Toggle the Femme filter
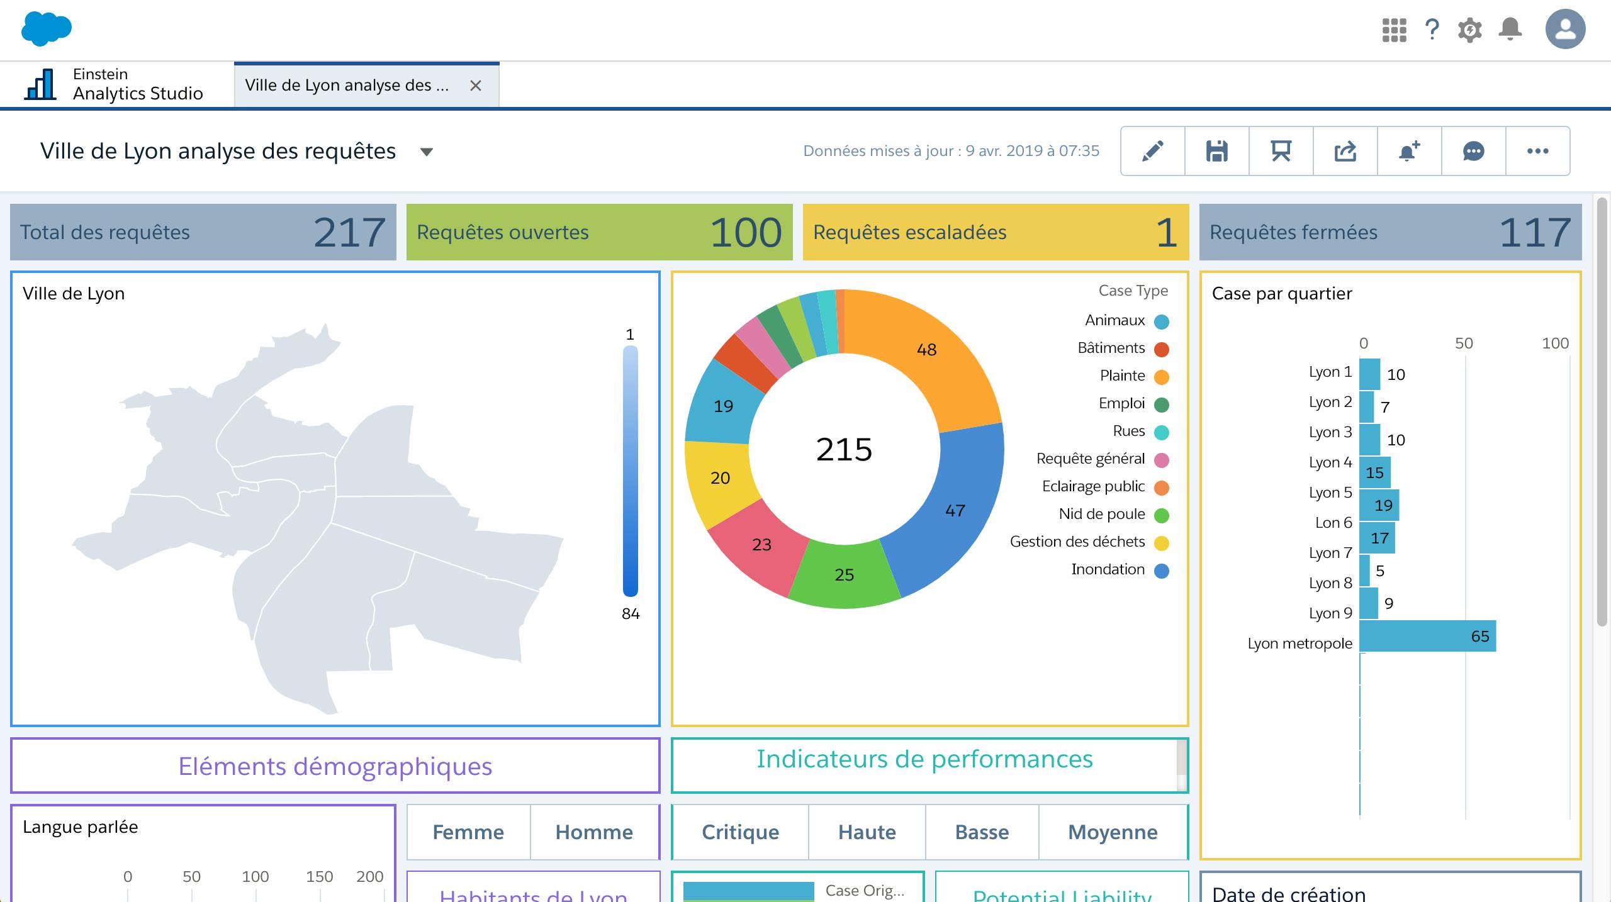 click(x=468, y=832)
